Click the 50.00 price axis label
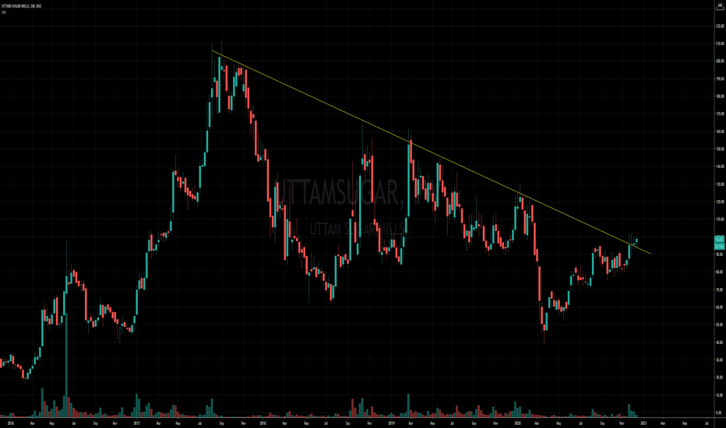The width and height of the screenshot is (726, 428). coord(720,325)
